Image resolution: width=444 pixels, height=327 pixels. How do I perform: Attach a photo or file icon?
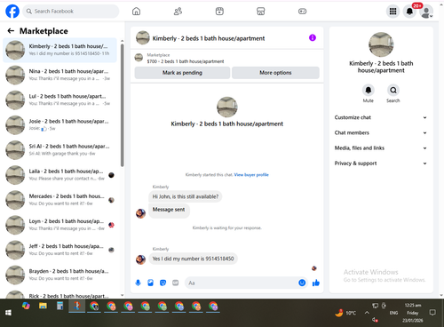pyautogui.click(x=150, y=283)
